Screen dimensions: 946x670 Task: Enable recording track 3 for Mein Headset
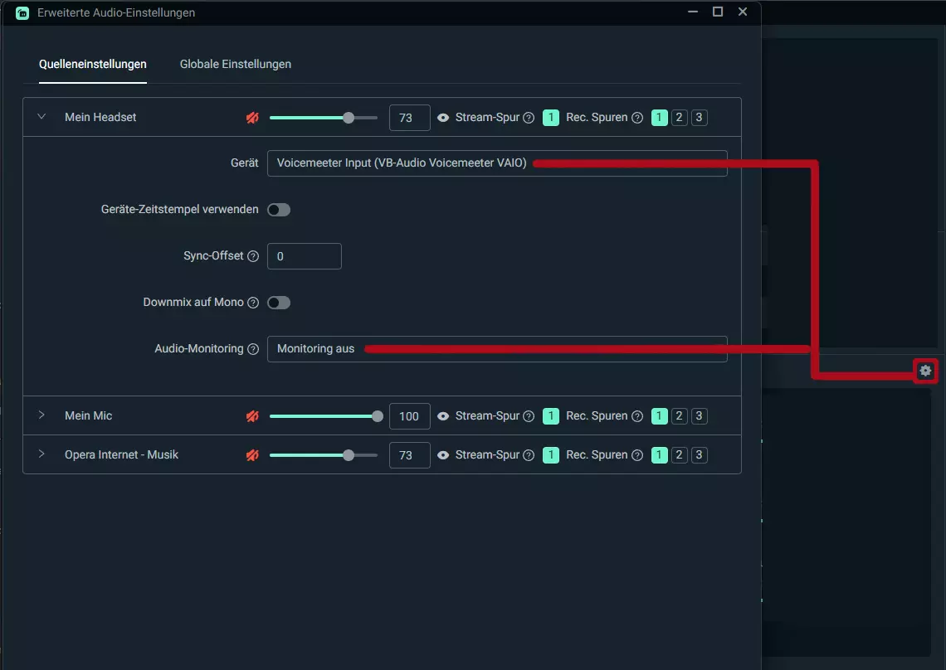pyautogui.click(x=700, y=118)
